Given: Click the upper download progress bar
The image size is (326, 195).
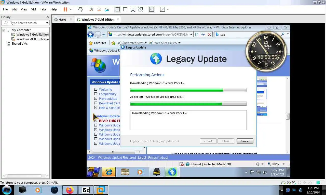Looking at the screenshot, I should click(188, 90).
